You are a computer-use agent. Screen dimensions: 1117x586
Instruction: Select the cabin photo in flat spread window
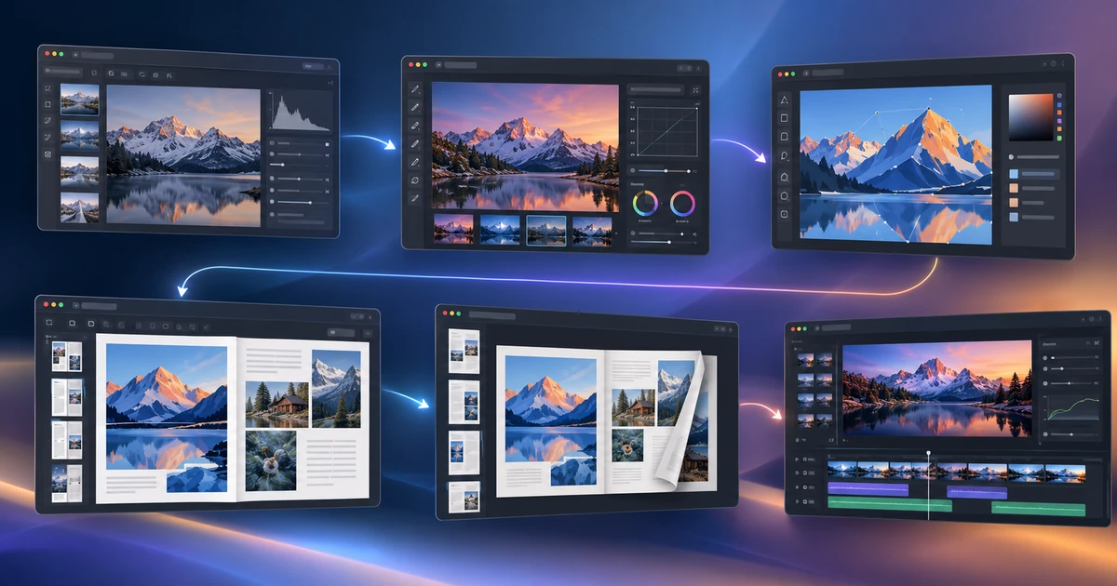coord(277,405)
